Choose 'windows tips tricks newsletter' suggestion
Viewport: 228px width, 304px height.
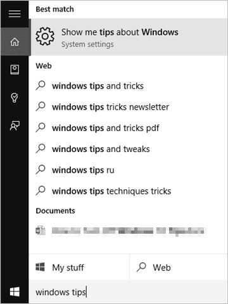pos(129,107)
